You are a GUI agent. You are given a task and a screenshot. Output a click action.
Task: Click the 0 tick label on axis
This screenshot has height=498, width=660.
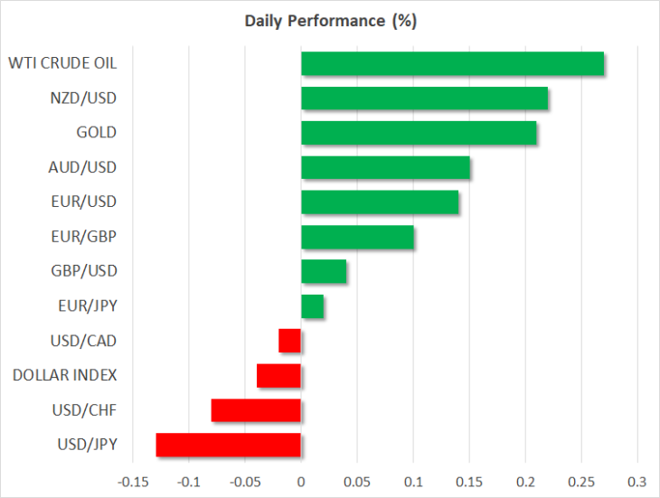pos(300,482)
